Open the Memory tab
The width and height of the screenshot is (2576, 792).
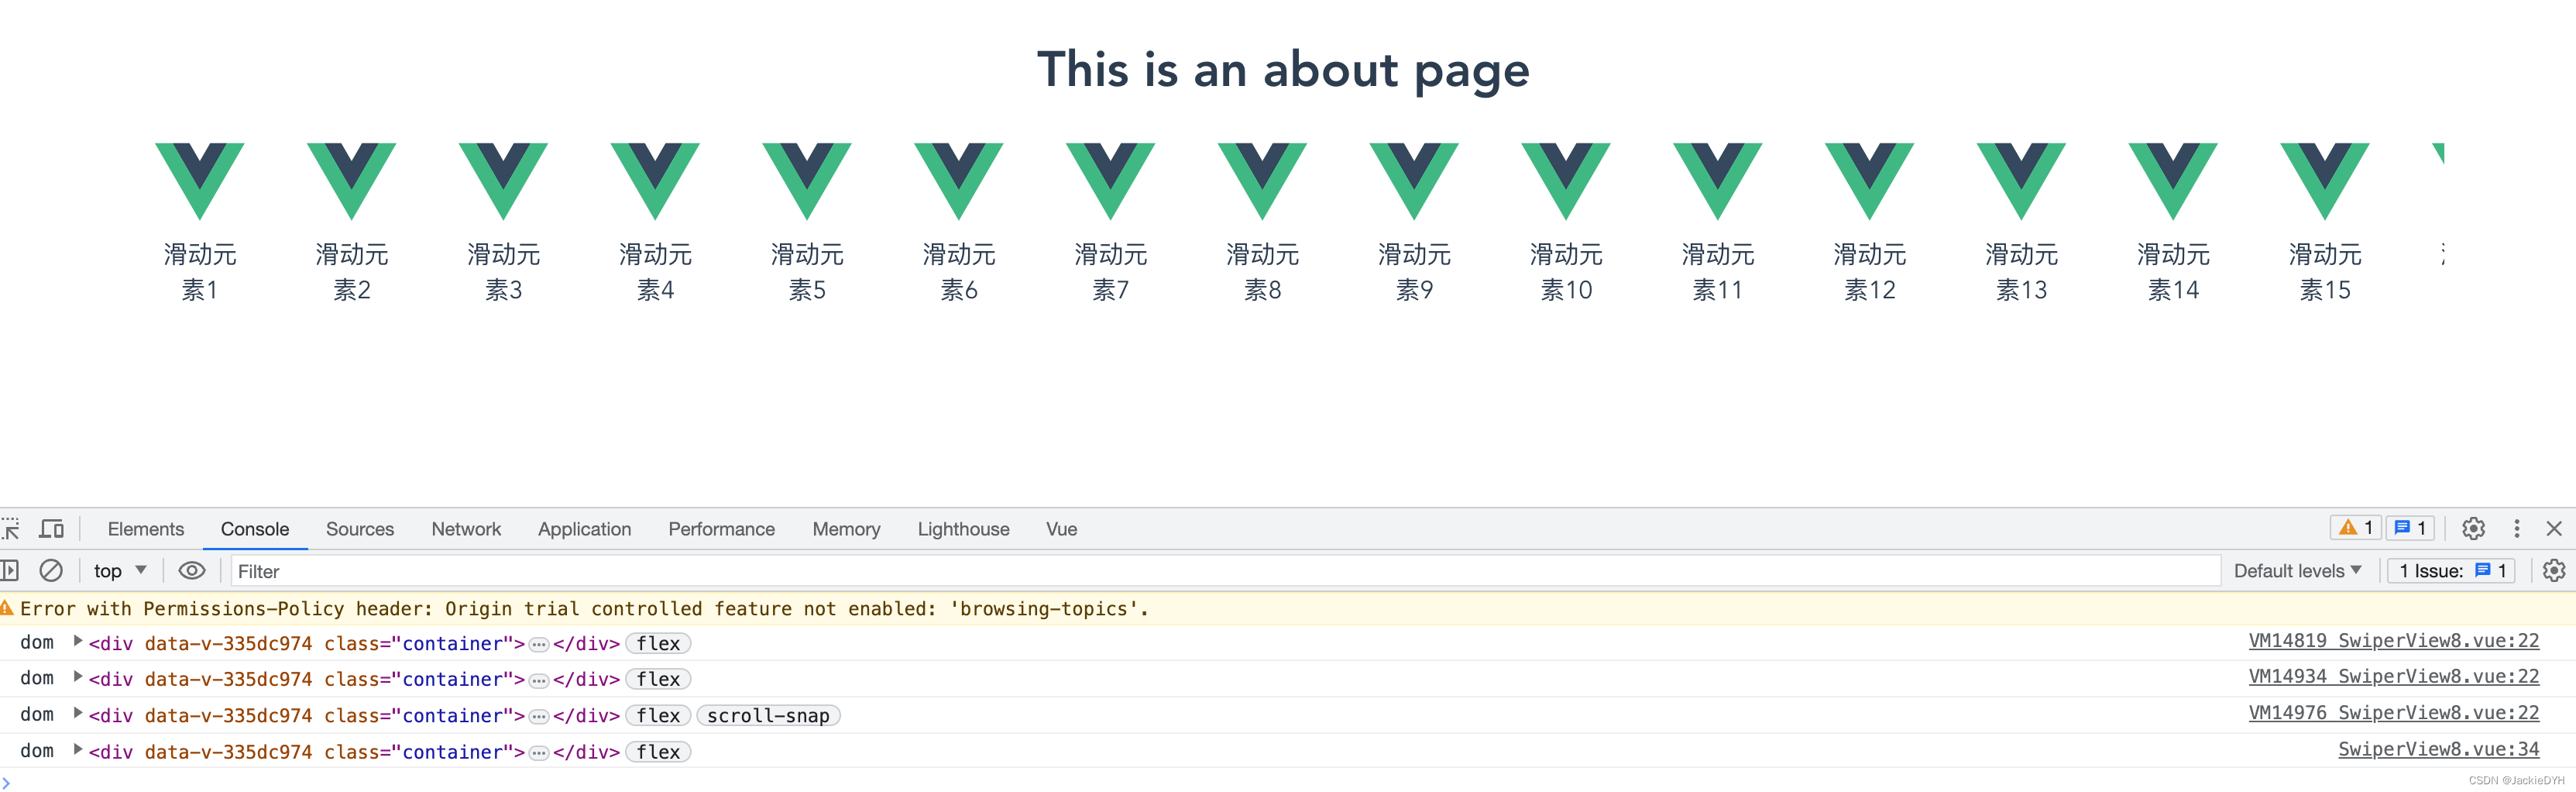coord(846,529)
